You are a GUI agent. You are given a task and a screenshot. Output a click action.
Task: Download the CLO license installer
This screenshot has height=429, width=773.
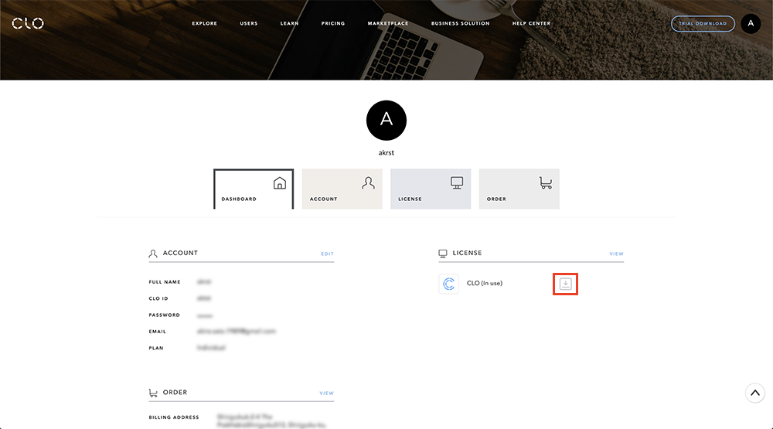click(x=566, y=284)
